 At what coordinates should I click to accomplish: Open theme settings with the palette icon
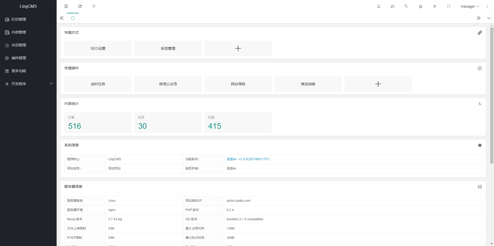393,6
